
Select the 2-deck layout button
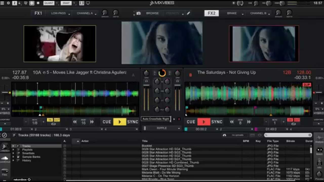point(15,3)
